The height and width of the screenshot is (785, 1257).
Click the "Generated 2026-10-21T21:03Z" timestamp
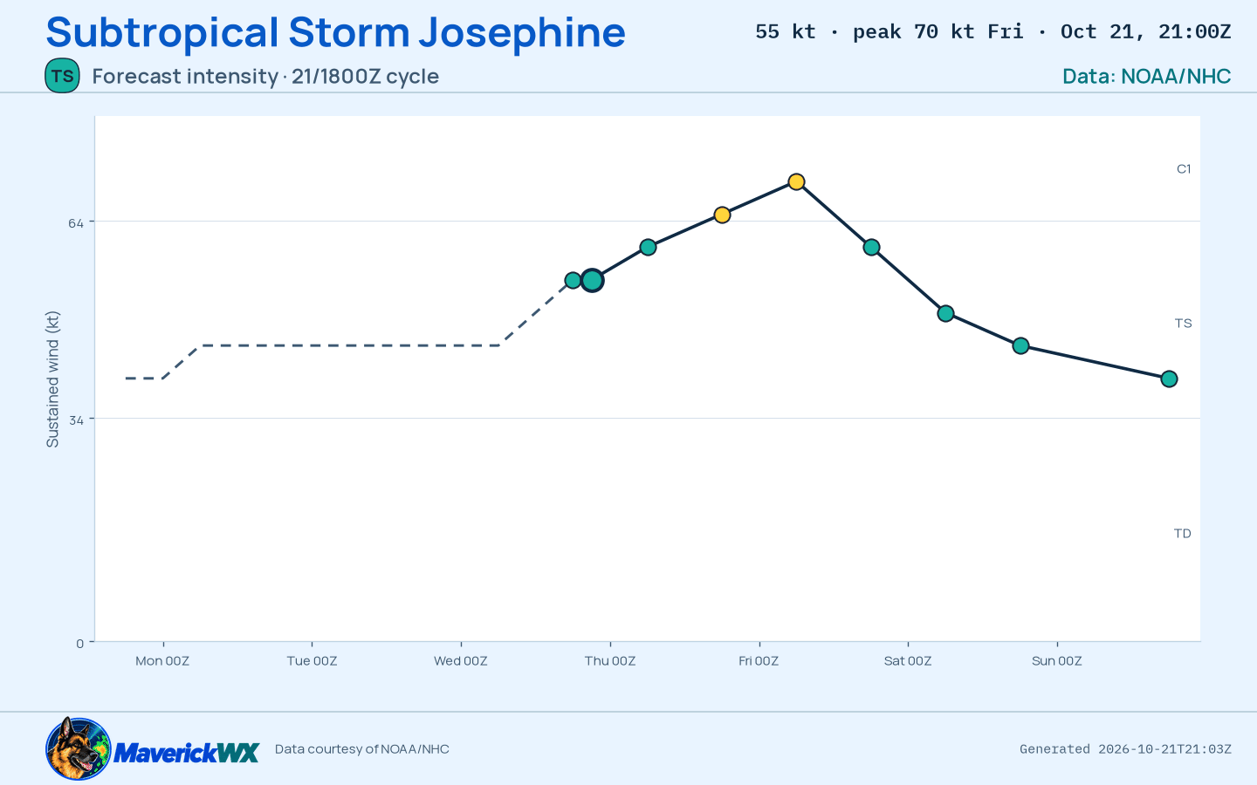[x=1126, y=748]
